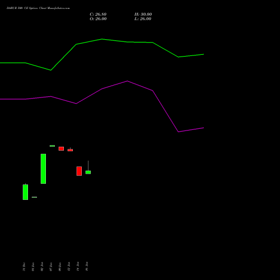
Task: Click the '09 Jan' date axis label
Action: [x=60, y=267]
